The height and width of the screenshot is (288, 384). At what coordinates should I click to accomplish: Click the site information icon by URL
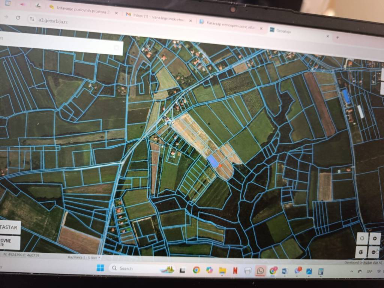coord(32,19)
